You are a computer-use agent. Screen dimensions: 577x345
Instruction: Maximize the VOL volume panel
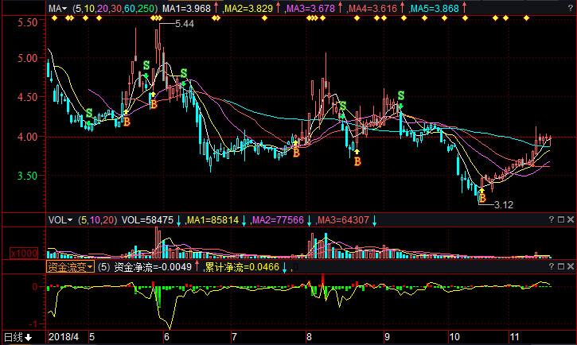(560, 219)
